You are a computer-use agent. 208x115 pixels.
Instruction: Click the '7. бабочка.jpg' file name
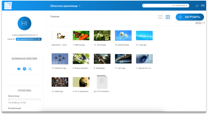click(x=79, y=45)
